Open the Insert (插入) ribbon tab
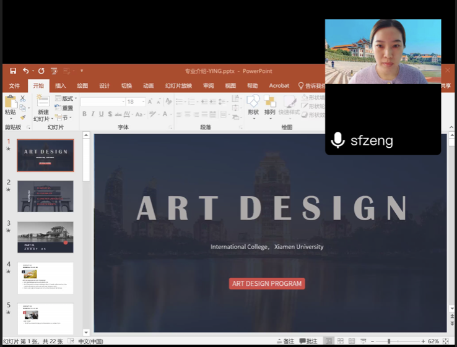Image resolution: width=457 pixels, height=347 pixels. point(60,86)
